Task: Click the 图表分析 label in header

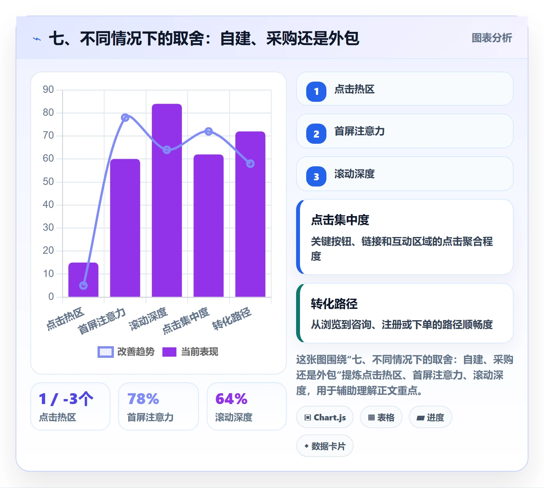Action: pyautogui.click(x=492, y=38)
